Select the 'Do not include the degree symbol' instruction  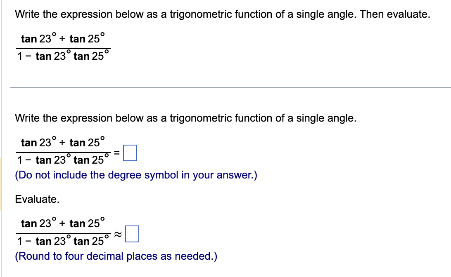[x=135, y=175]
